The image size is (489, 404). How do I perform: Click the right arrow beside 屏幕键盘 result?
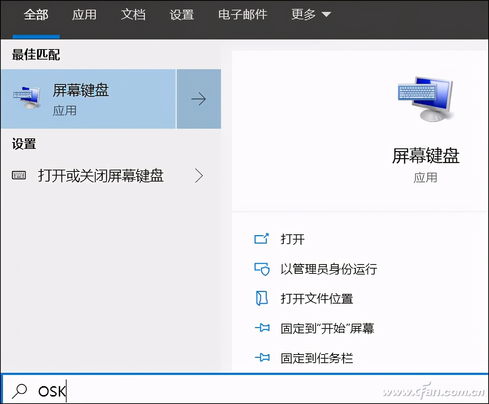point(199,99)
